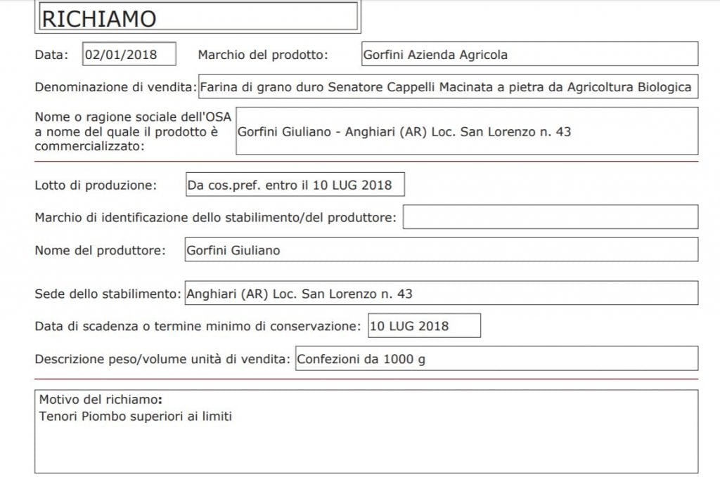Click the Sede dello stabilimento field
The image size is (720, 477).
click(x=442, y=293)
